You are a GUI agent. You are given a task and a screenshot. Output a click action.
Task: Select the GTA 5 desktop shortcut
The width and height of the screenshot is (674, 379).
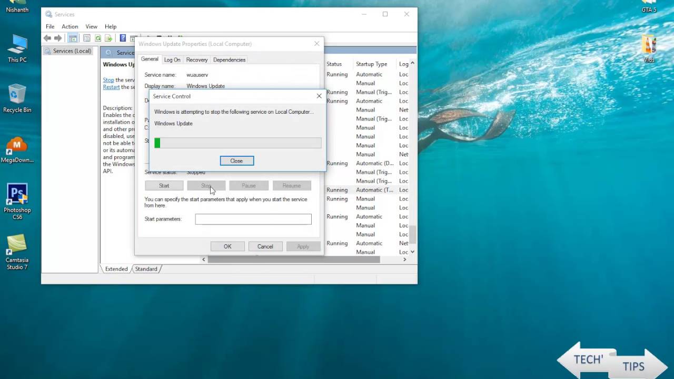click(649, 6)
